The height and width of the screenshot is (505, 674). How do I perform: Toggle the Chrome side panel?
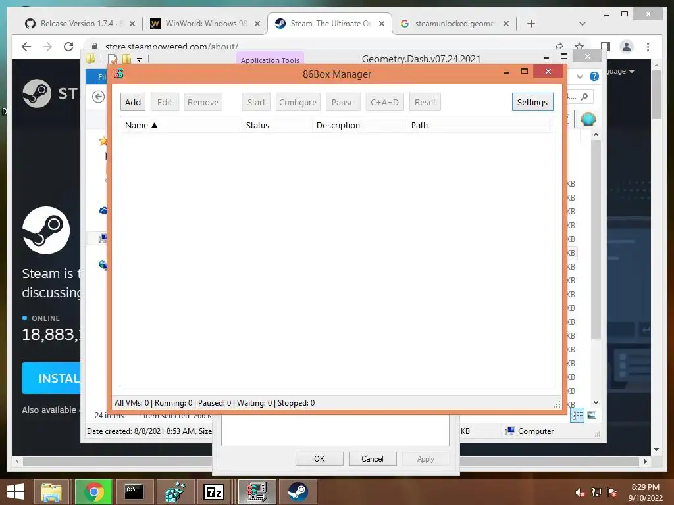tap(606, 47)
